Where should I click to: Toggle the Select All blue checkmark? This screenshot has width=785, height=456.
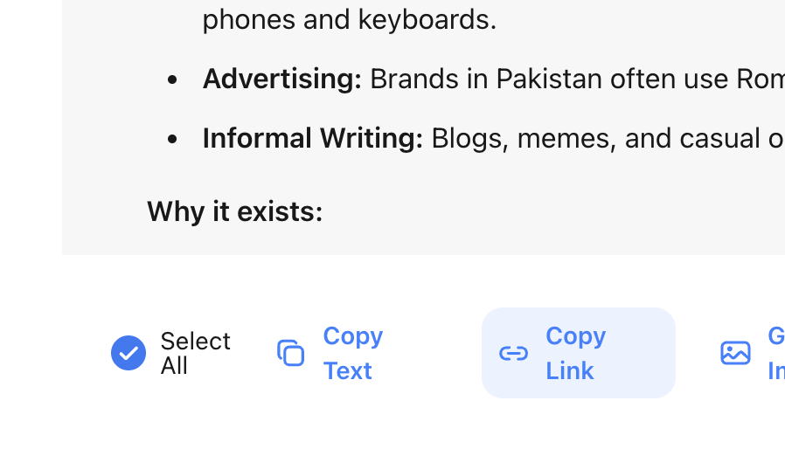coord(129,353)
